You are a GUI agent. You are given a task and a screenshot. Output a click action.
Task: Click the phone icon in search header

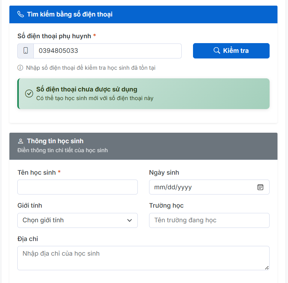(21, 14)
